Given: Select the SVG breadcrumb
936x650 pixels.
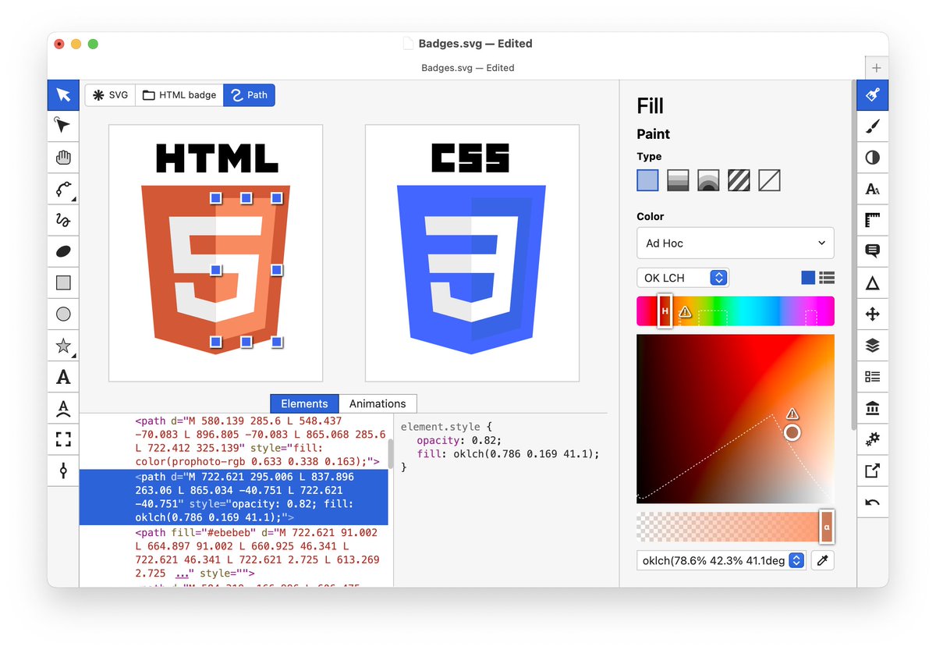Looking at the screenshot, I should coord(110,95).
